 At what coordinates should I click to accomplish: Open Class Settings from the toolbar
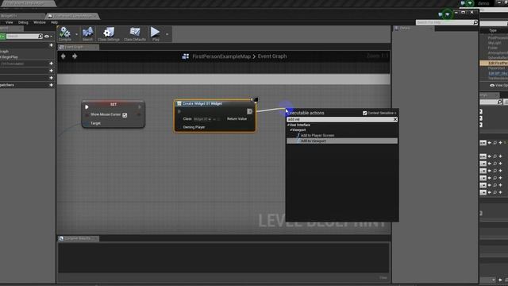click(109, 33)
